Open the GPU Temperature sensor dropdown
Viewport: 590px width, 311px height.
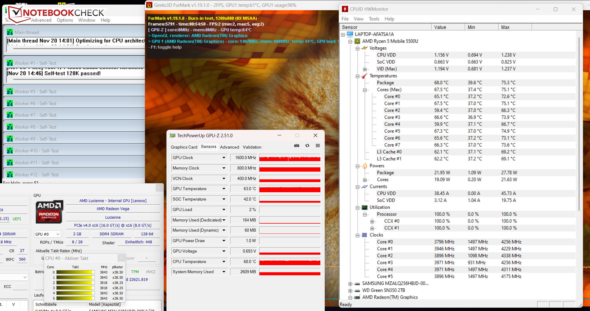(x=224, y=189)
